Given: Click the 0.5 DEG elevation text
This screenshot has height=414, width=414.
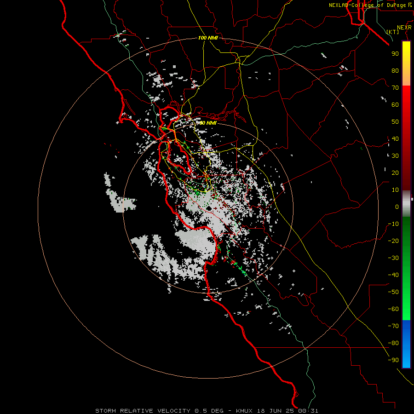Looking at the screenshot, I should (209, 411).
